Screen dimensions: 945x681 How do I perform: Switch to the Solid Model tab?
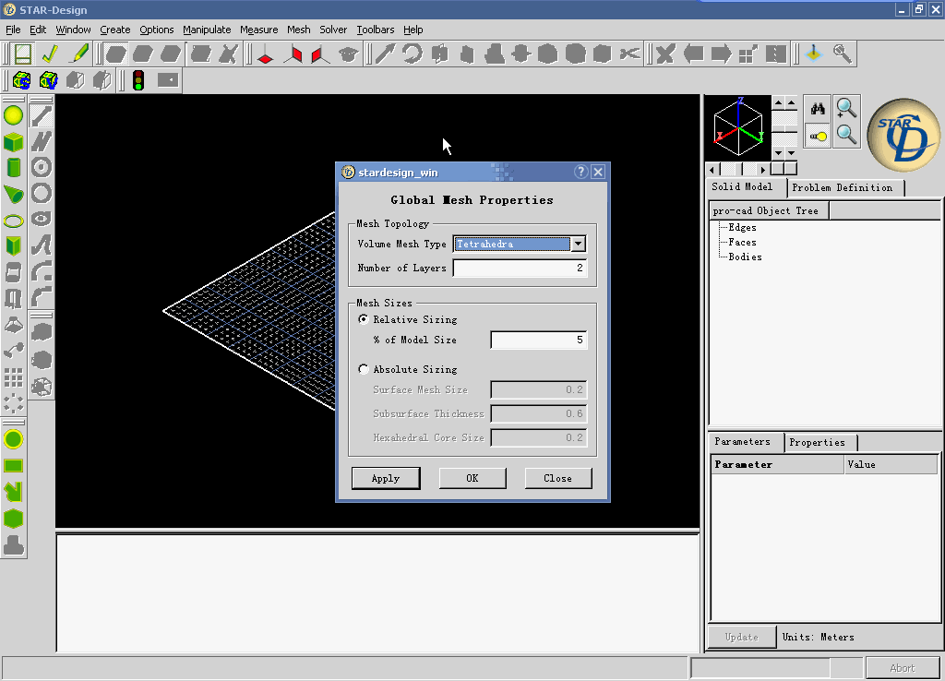[x=746, y=187]
